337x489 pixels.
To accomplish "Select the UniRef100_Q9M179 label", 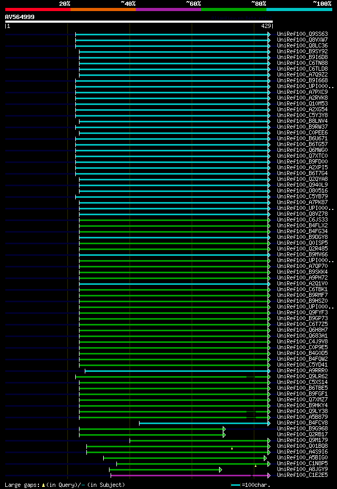I will pos(302,440).
